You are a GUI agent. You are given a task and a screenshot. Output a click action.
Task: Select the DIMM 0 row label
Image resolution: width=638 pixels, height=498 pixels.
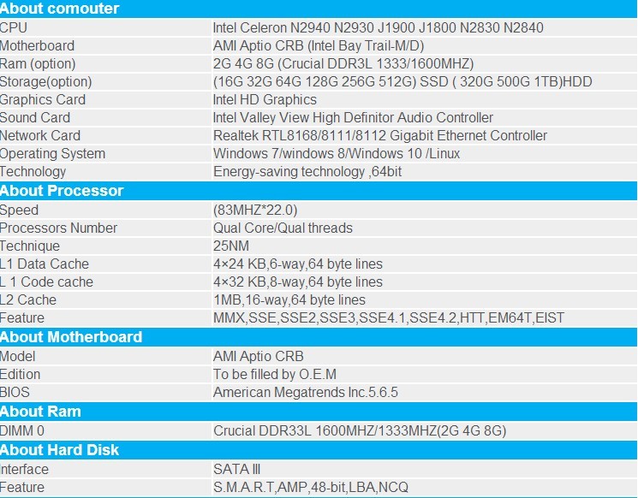click(23, 431)
